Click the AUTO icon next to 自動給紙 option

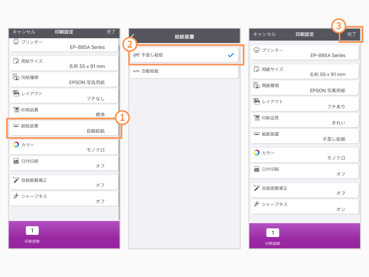pos(136,71)
